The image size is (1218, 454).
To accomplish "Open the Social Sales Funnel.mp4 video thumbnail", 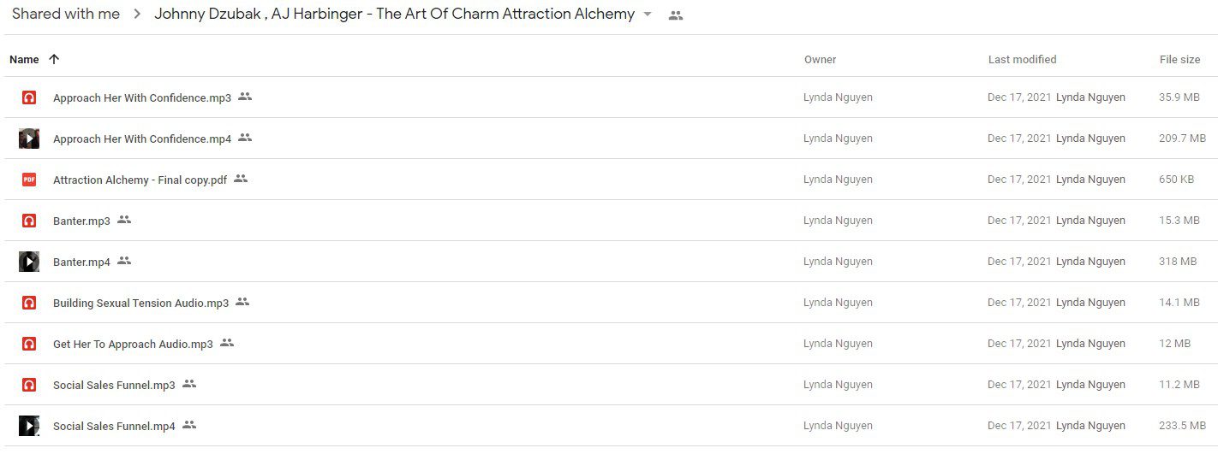I will (29, 426).
